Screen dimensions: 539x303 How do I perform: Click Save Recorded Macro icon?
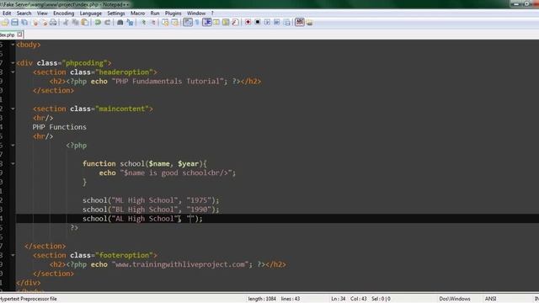pyautogui.click(x=286, y=23)
